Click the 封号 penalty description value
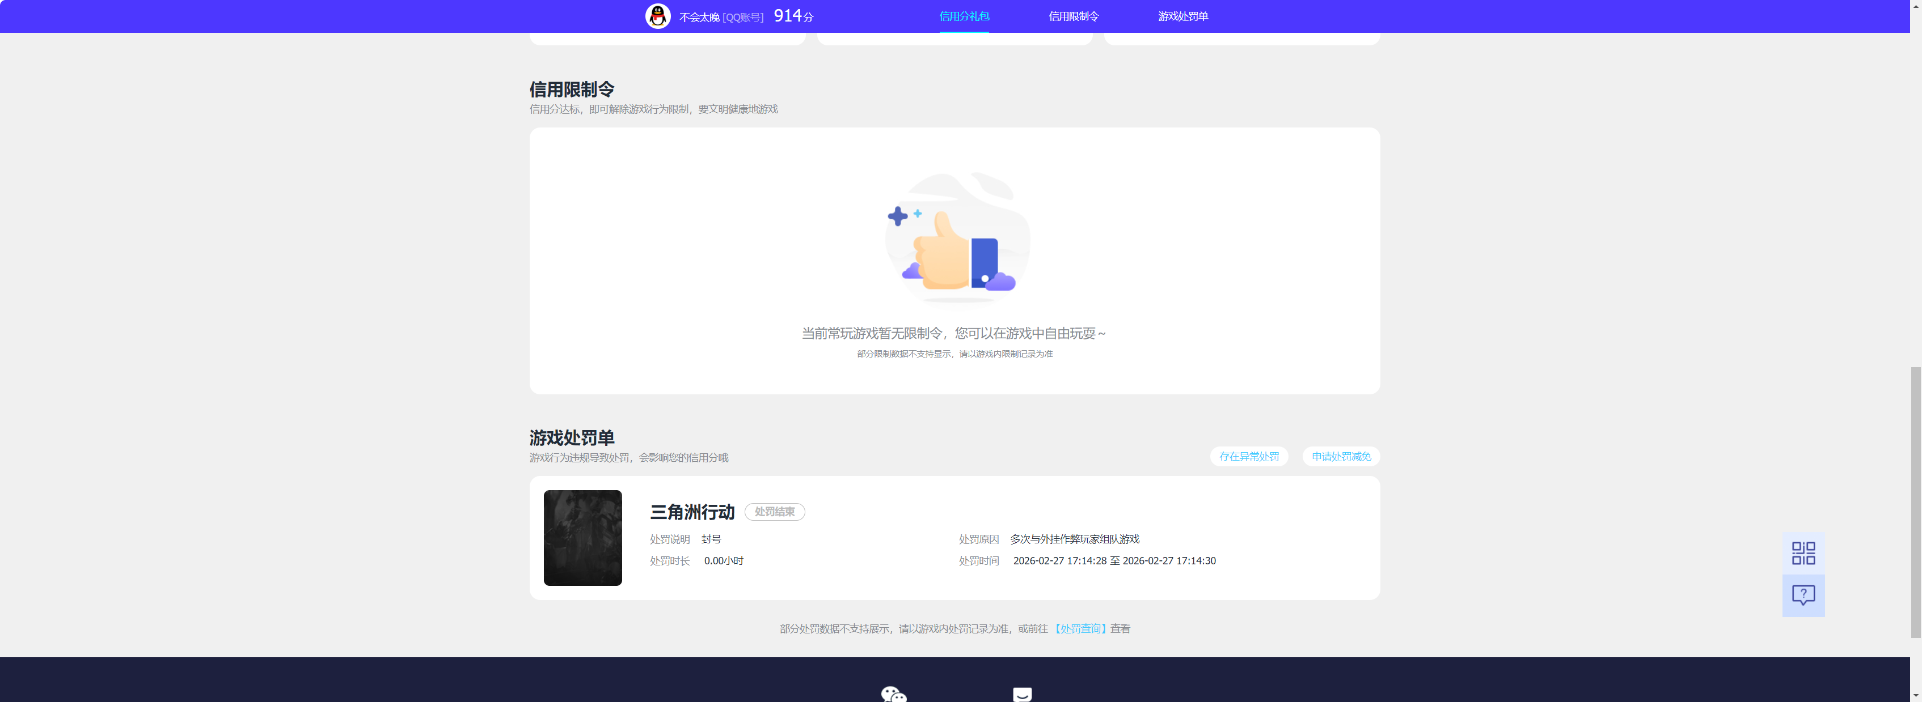 point(710,539)
